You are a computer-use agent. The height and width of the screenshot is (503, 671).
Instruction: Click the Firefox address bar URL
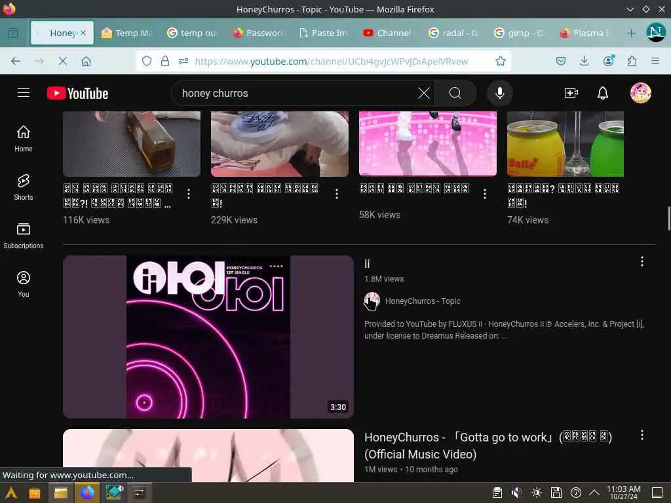(332, 61)
